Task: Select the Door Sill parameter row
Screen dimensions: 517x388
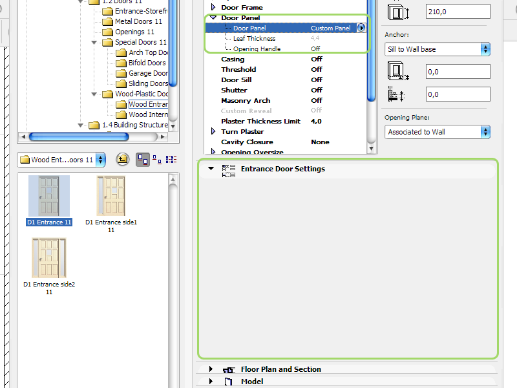Action: 286,80
